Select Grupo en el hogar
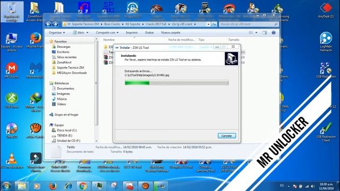Viewport: 340px width, 191px height. tap(66, 115)
